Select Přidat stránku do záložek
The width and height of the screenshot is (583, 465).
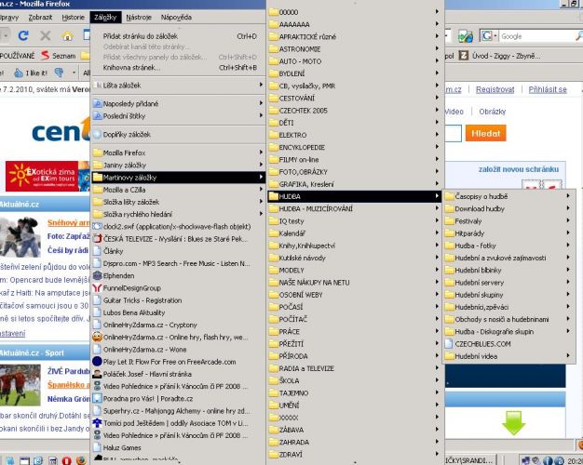(178, 36)
